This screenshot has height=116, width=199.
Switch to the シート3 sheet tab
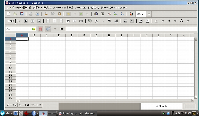[36, 105]
